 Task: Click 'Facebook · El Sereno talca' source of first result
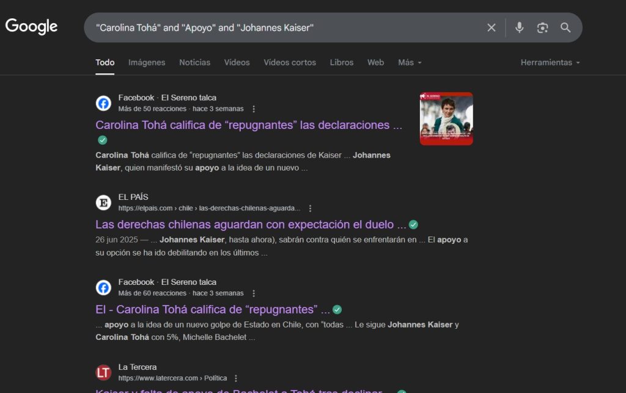pyautogui.click(x=168, y=98)
